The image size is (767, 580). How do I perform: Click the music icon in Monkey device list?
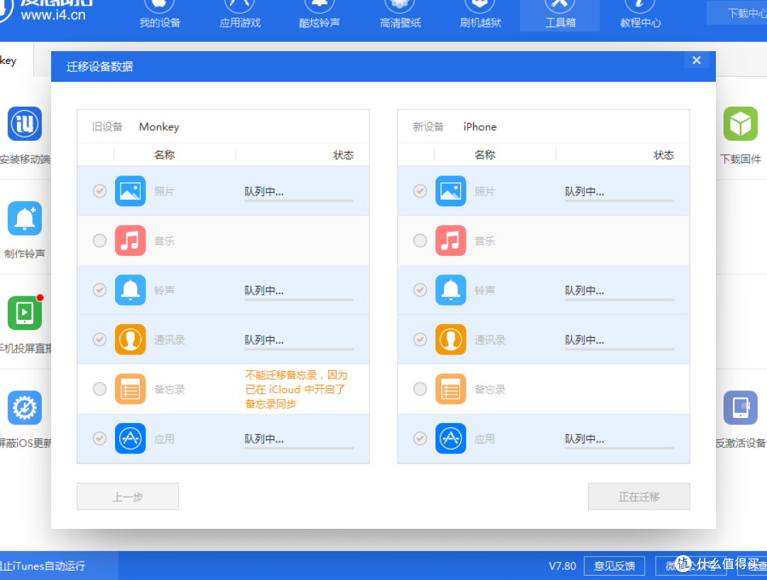click(x=130, y=240)
